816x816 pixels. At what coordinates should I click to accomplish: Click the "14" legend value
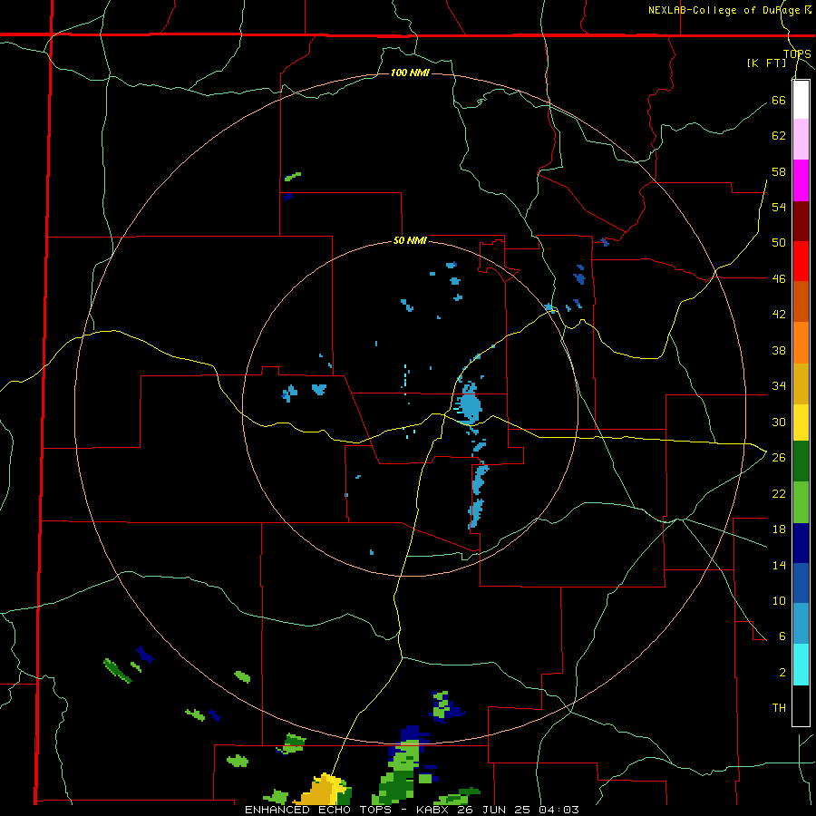pyautogui.click(x=779, y=565)
